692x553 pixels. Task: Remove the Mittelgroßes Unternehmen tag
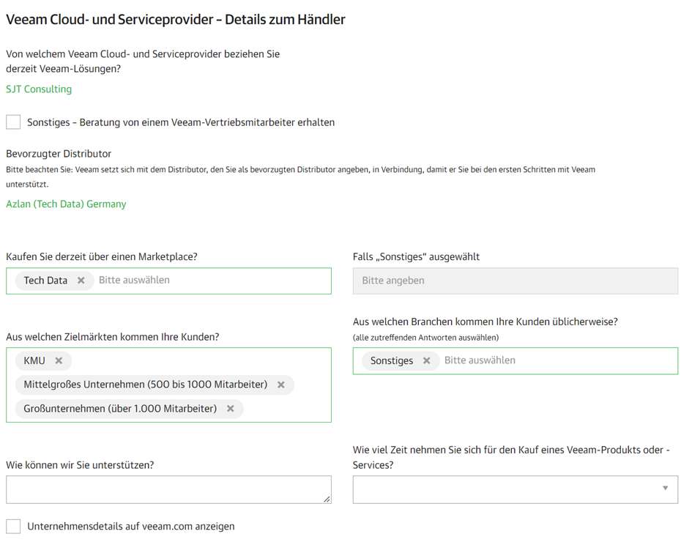pyautogui.click(x=280, y=385)
